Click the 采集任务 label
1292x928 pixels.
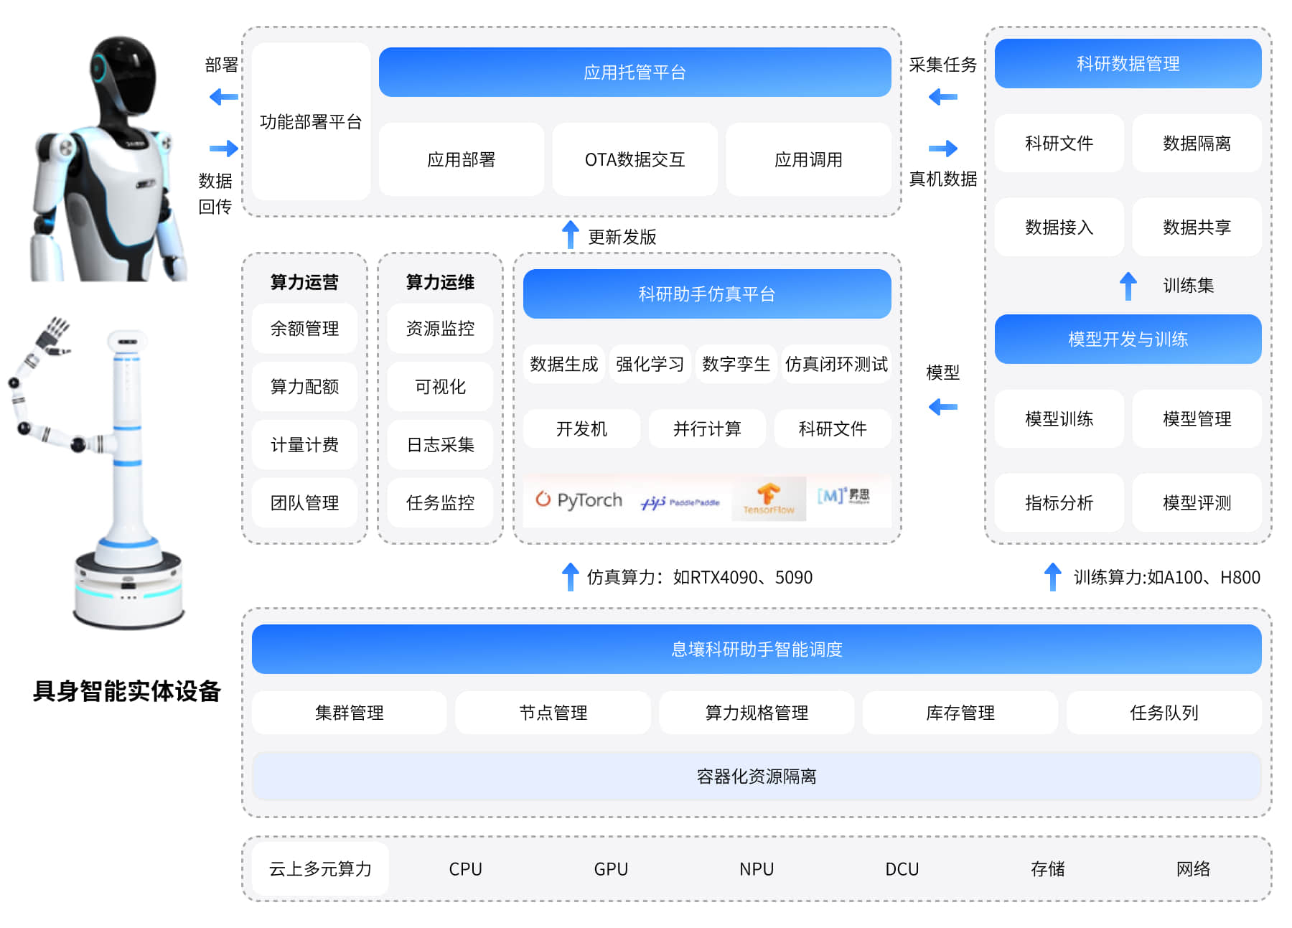pos(942,65)
